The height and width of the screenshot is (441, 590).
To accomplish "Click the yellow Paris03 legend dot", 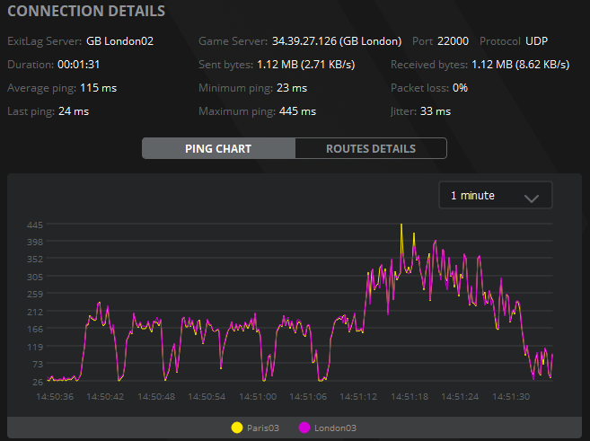I will (237, 428).
